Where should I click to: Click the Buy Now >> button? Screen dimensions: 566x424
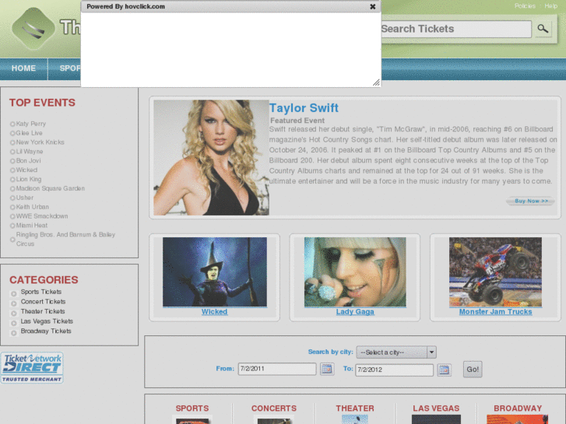pyautogui.click(x=531, y=201)
